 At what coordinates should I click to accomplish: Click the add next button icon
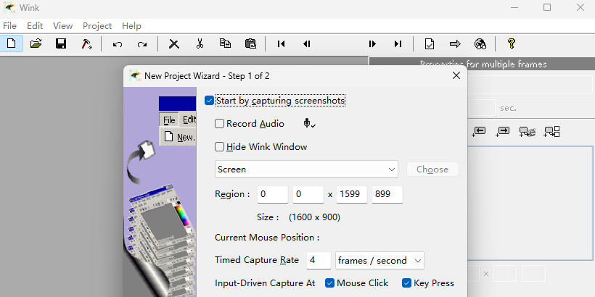[502, 131]
